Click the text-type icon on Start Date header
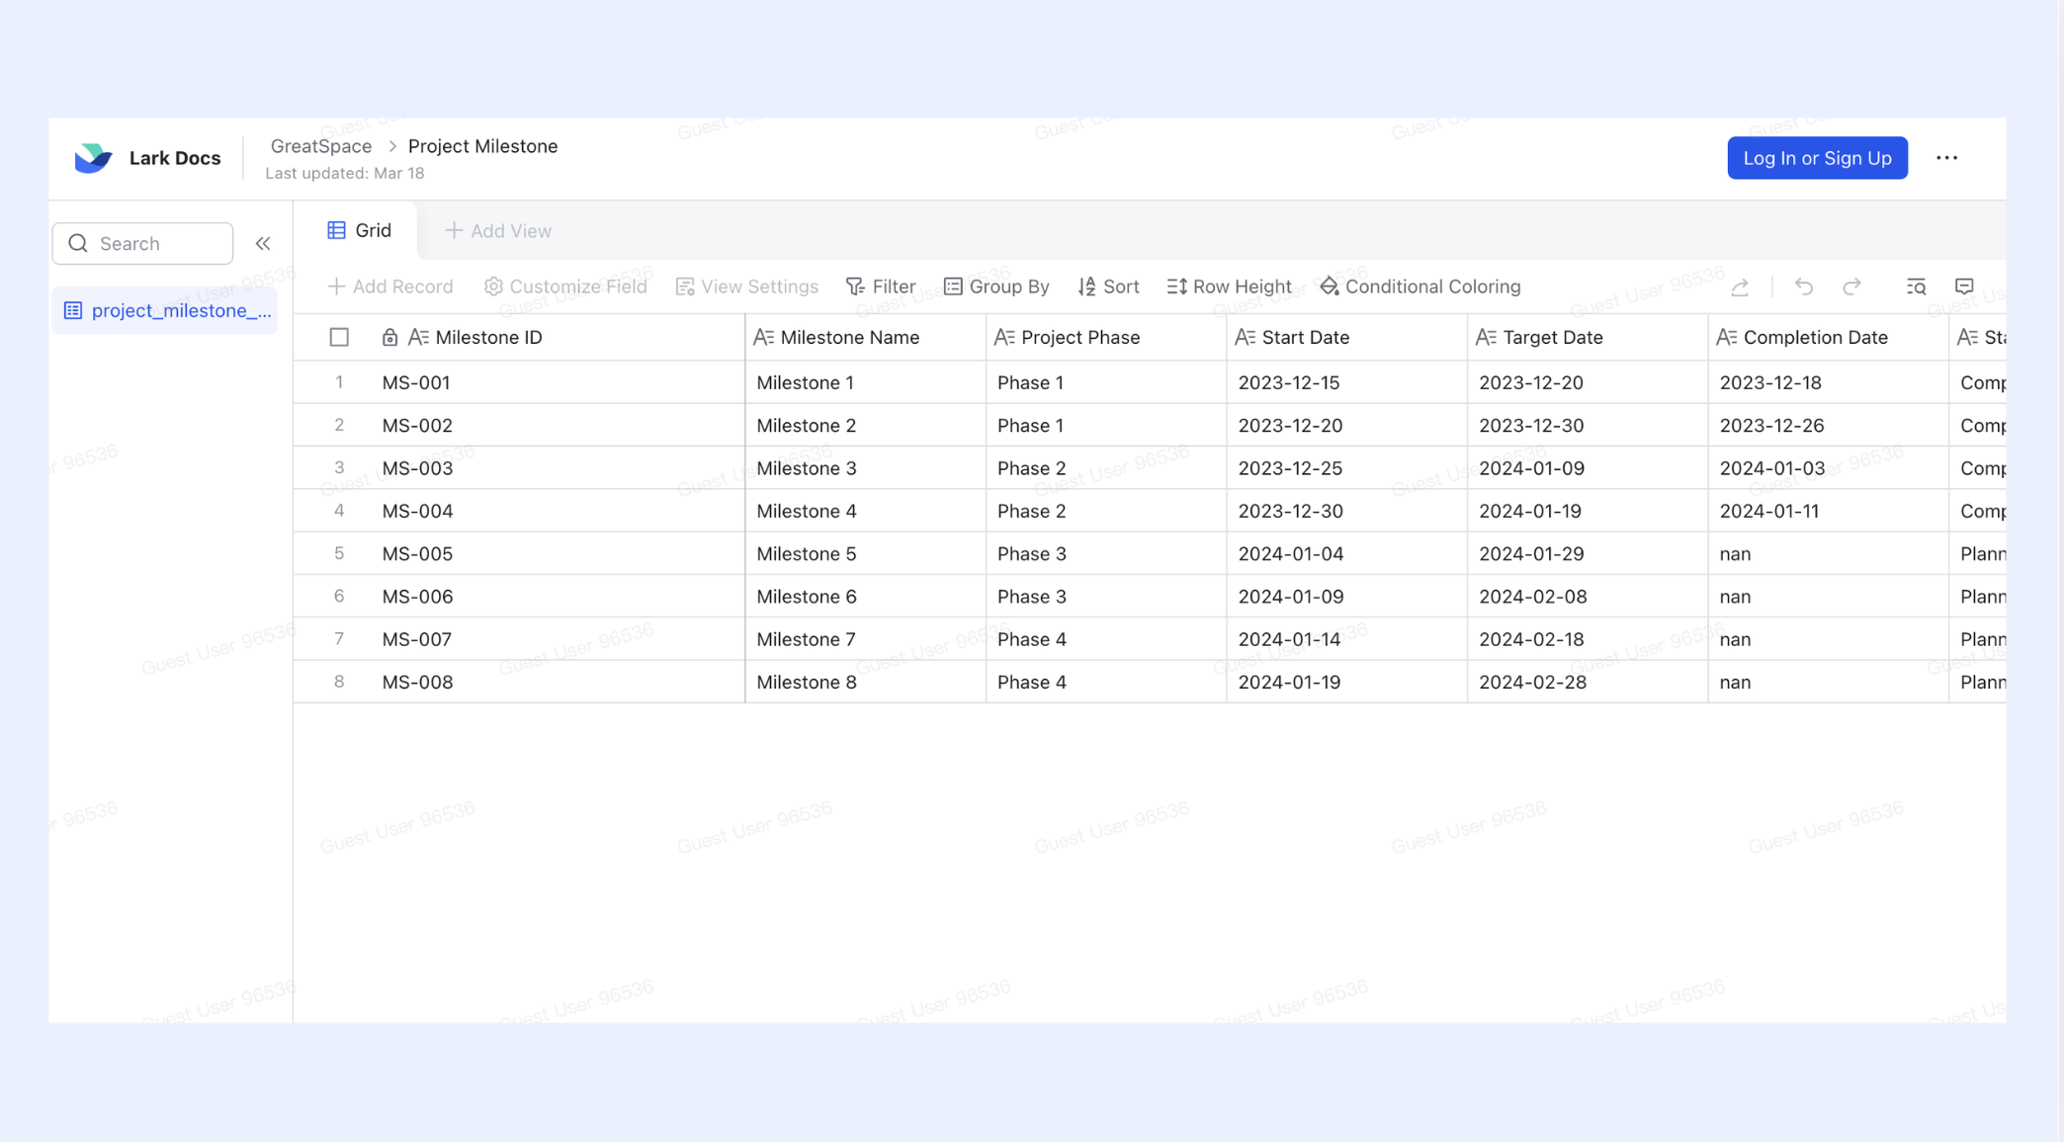 coord(1246,337)
